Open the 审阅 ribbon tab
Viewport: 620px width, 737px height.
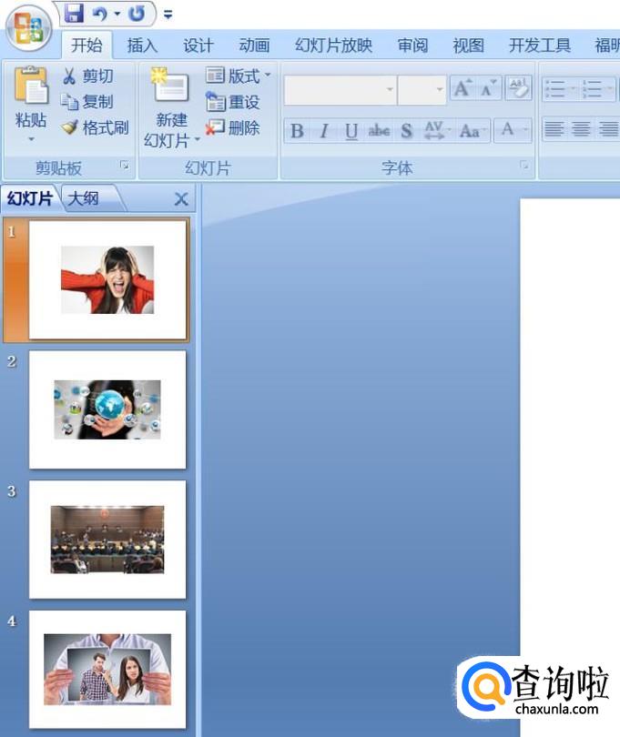412,45
